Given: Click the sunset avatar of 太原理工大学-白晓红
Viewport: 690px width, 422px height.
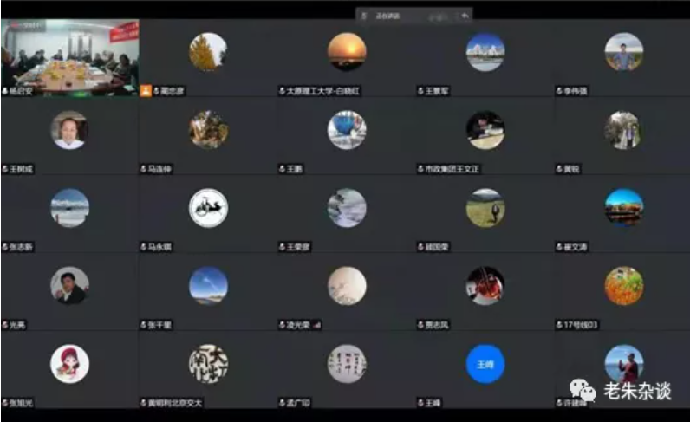Looking at the screenshot, I should (347, 52).
